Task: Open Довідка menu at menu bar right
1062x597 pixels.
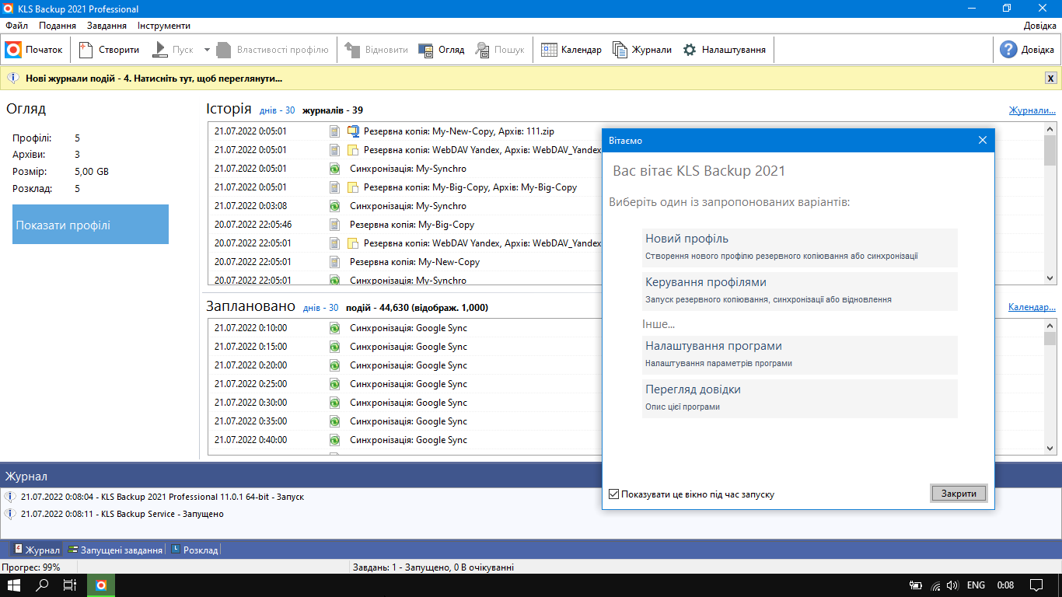Action: point(1039,26)
